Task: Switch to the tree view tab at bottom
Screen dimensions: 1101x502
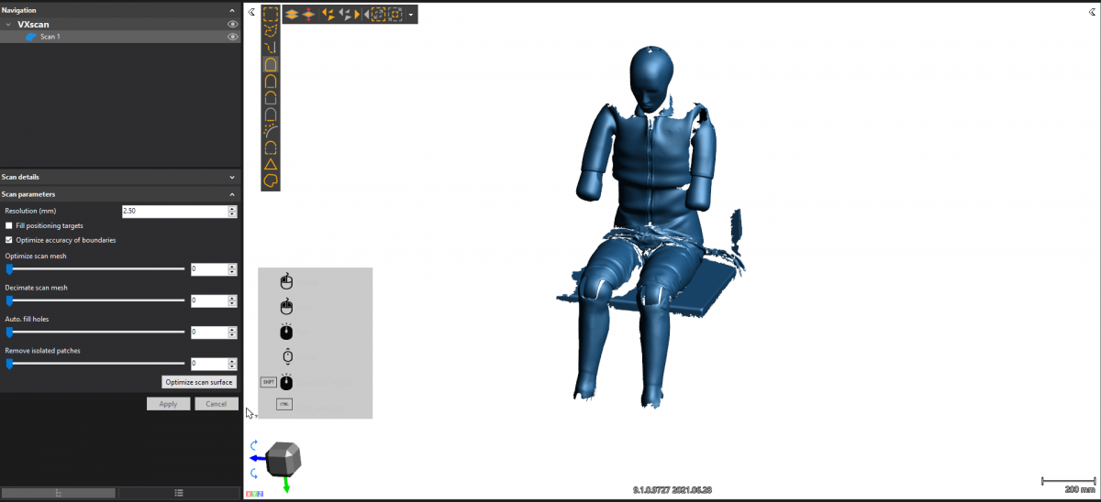Action: [x=59, y=493]
